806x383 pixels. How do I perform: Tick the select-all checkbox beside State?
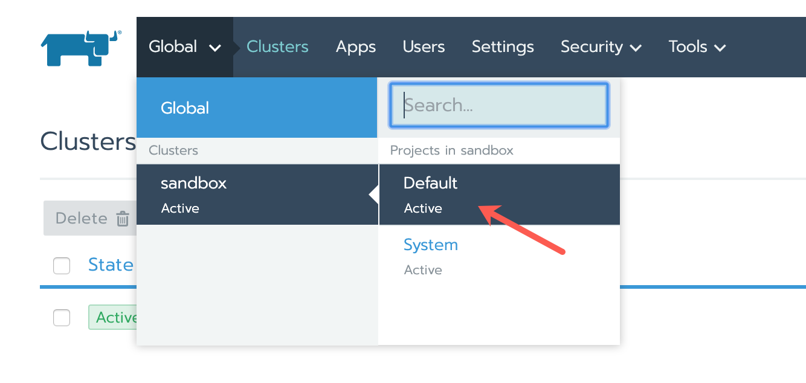[x=62, y=266]
